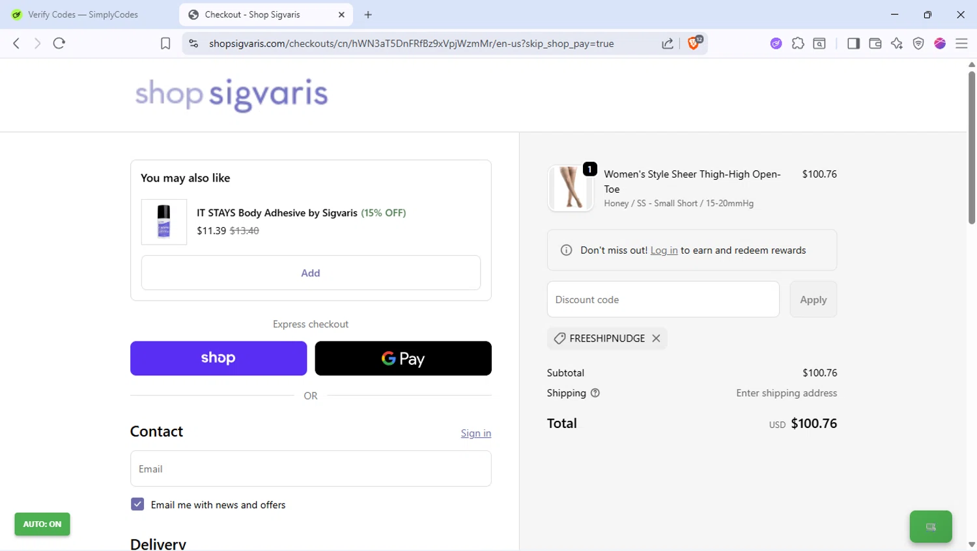Click the info icon in rewards notice
Viewport: 977px width, 551px height.
[566, 250]
